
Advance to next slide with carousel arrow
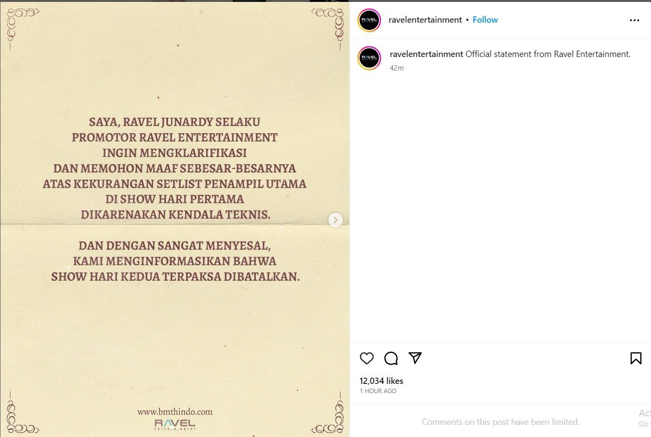335,220
